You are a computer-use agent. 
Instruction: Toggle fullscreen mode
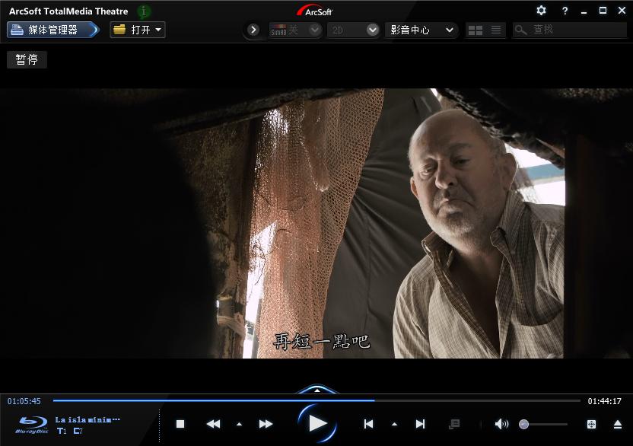tap(591, 424)
